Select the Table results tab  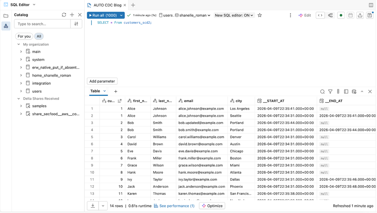[x=95, y=91]
